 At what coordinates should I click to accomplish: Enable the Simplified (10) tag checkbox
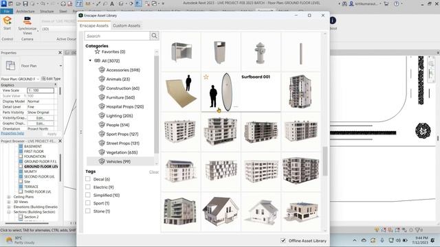(x=88, y=195)
